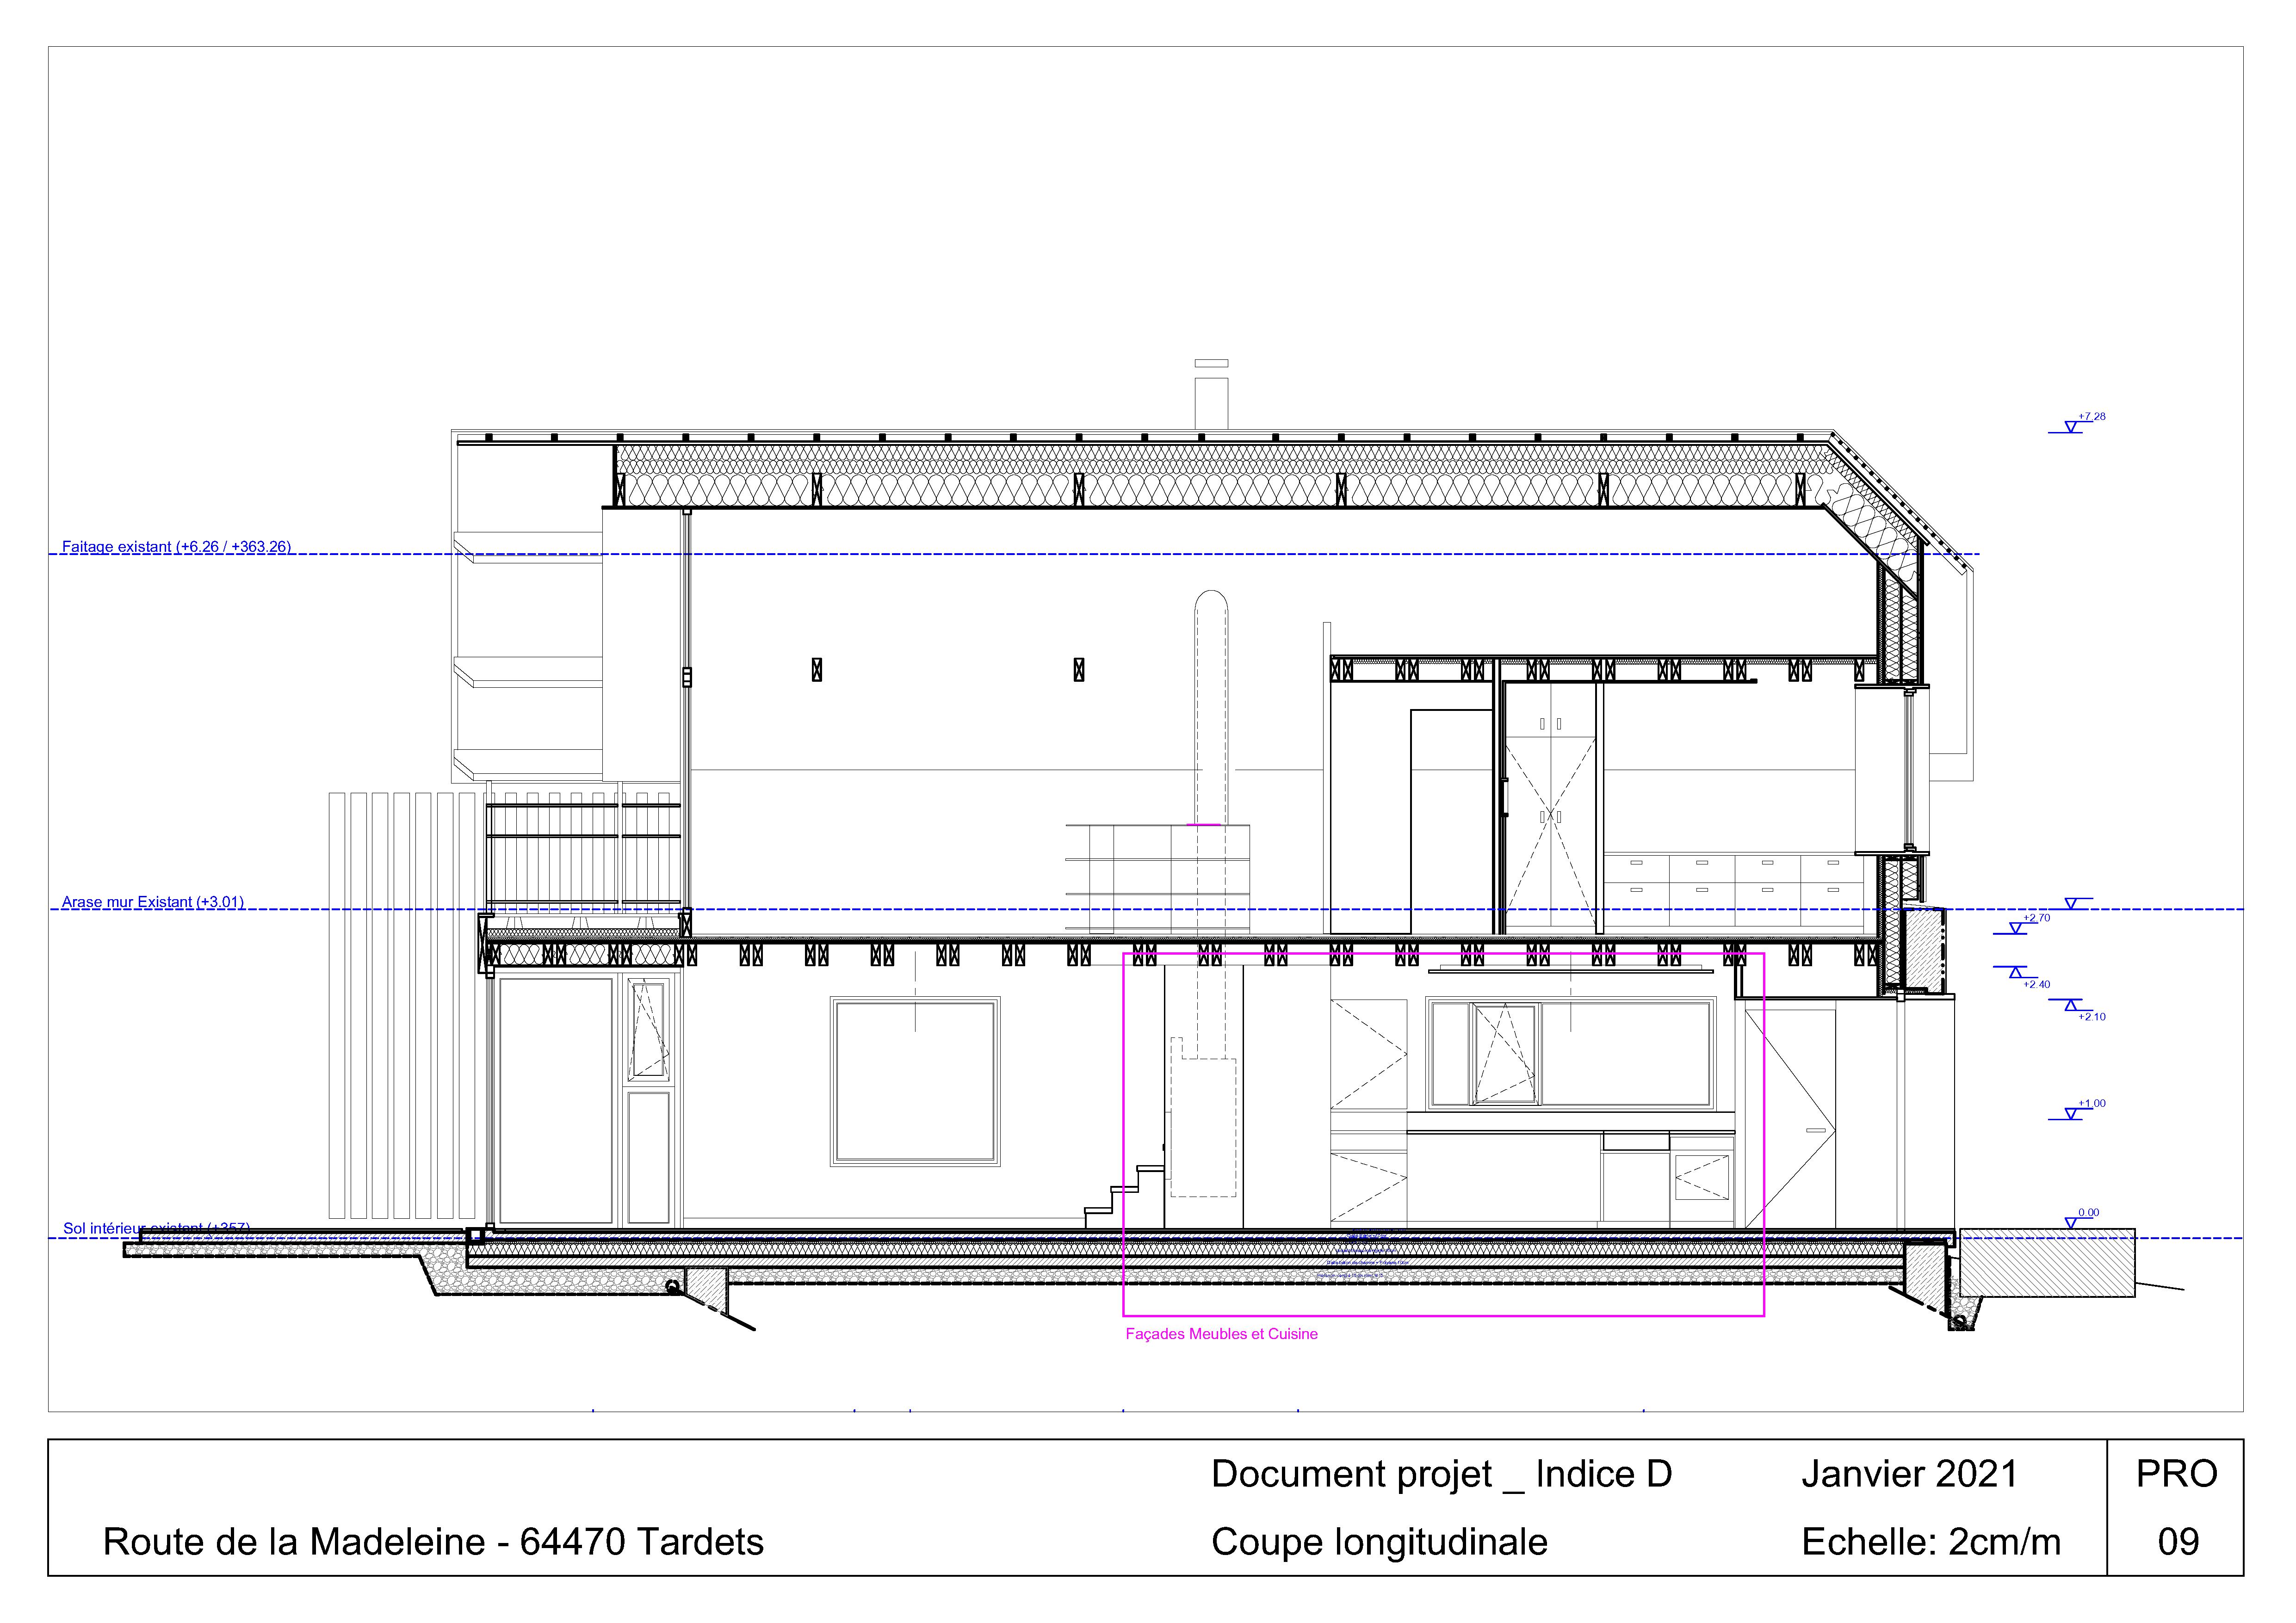Click the magenta 'Façades Meubles et Cuisine' caption
Viewport: 2296px width, 1623px height.
[x=1221, y=1334]
